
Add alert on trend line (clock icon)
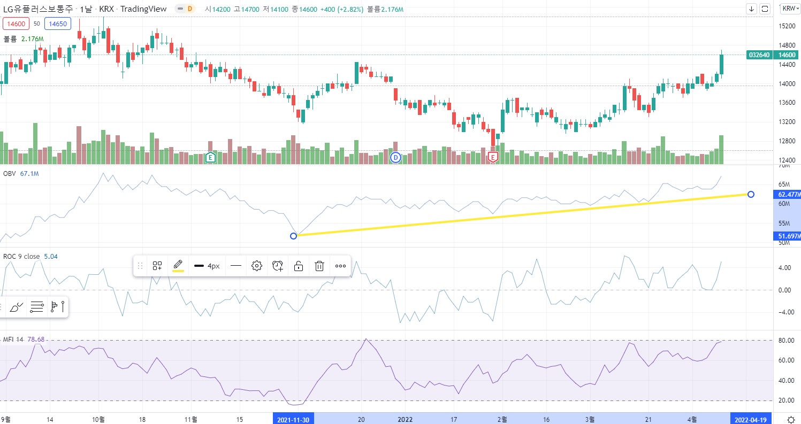[277, 266]
